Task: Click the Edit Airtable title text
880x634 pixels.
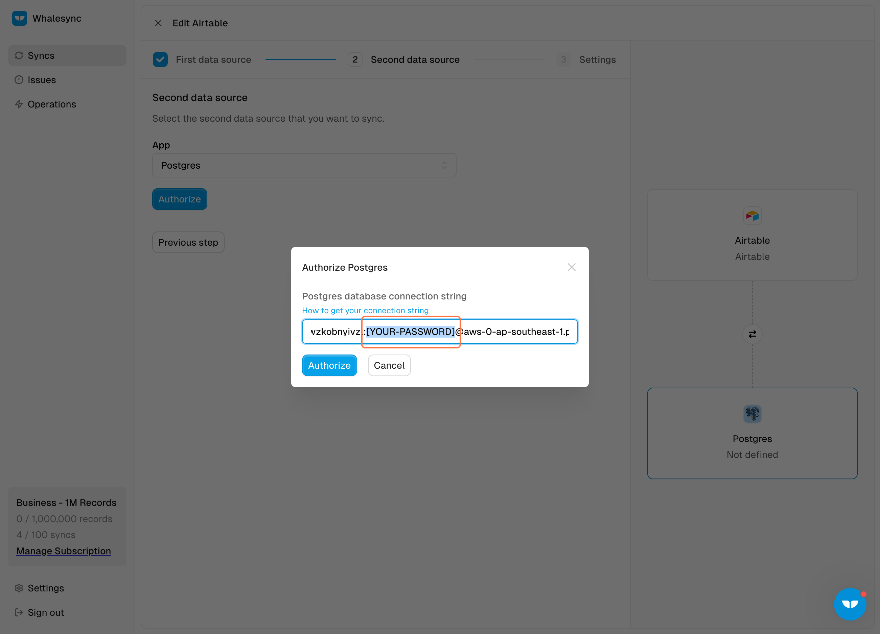Action: tap(200, 23)
